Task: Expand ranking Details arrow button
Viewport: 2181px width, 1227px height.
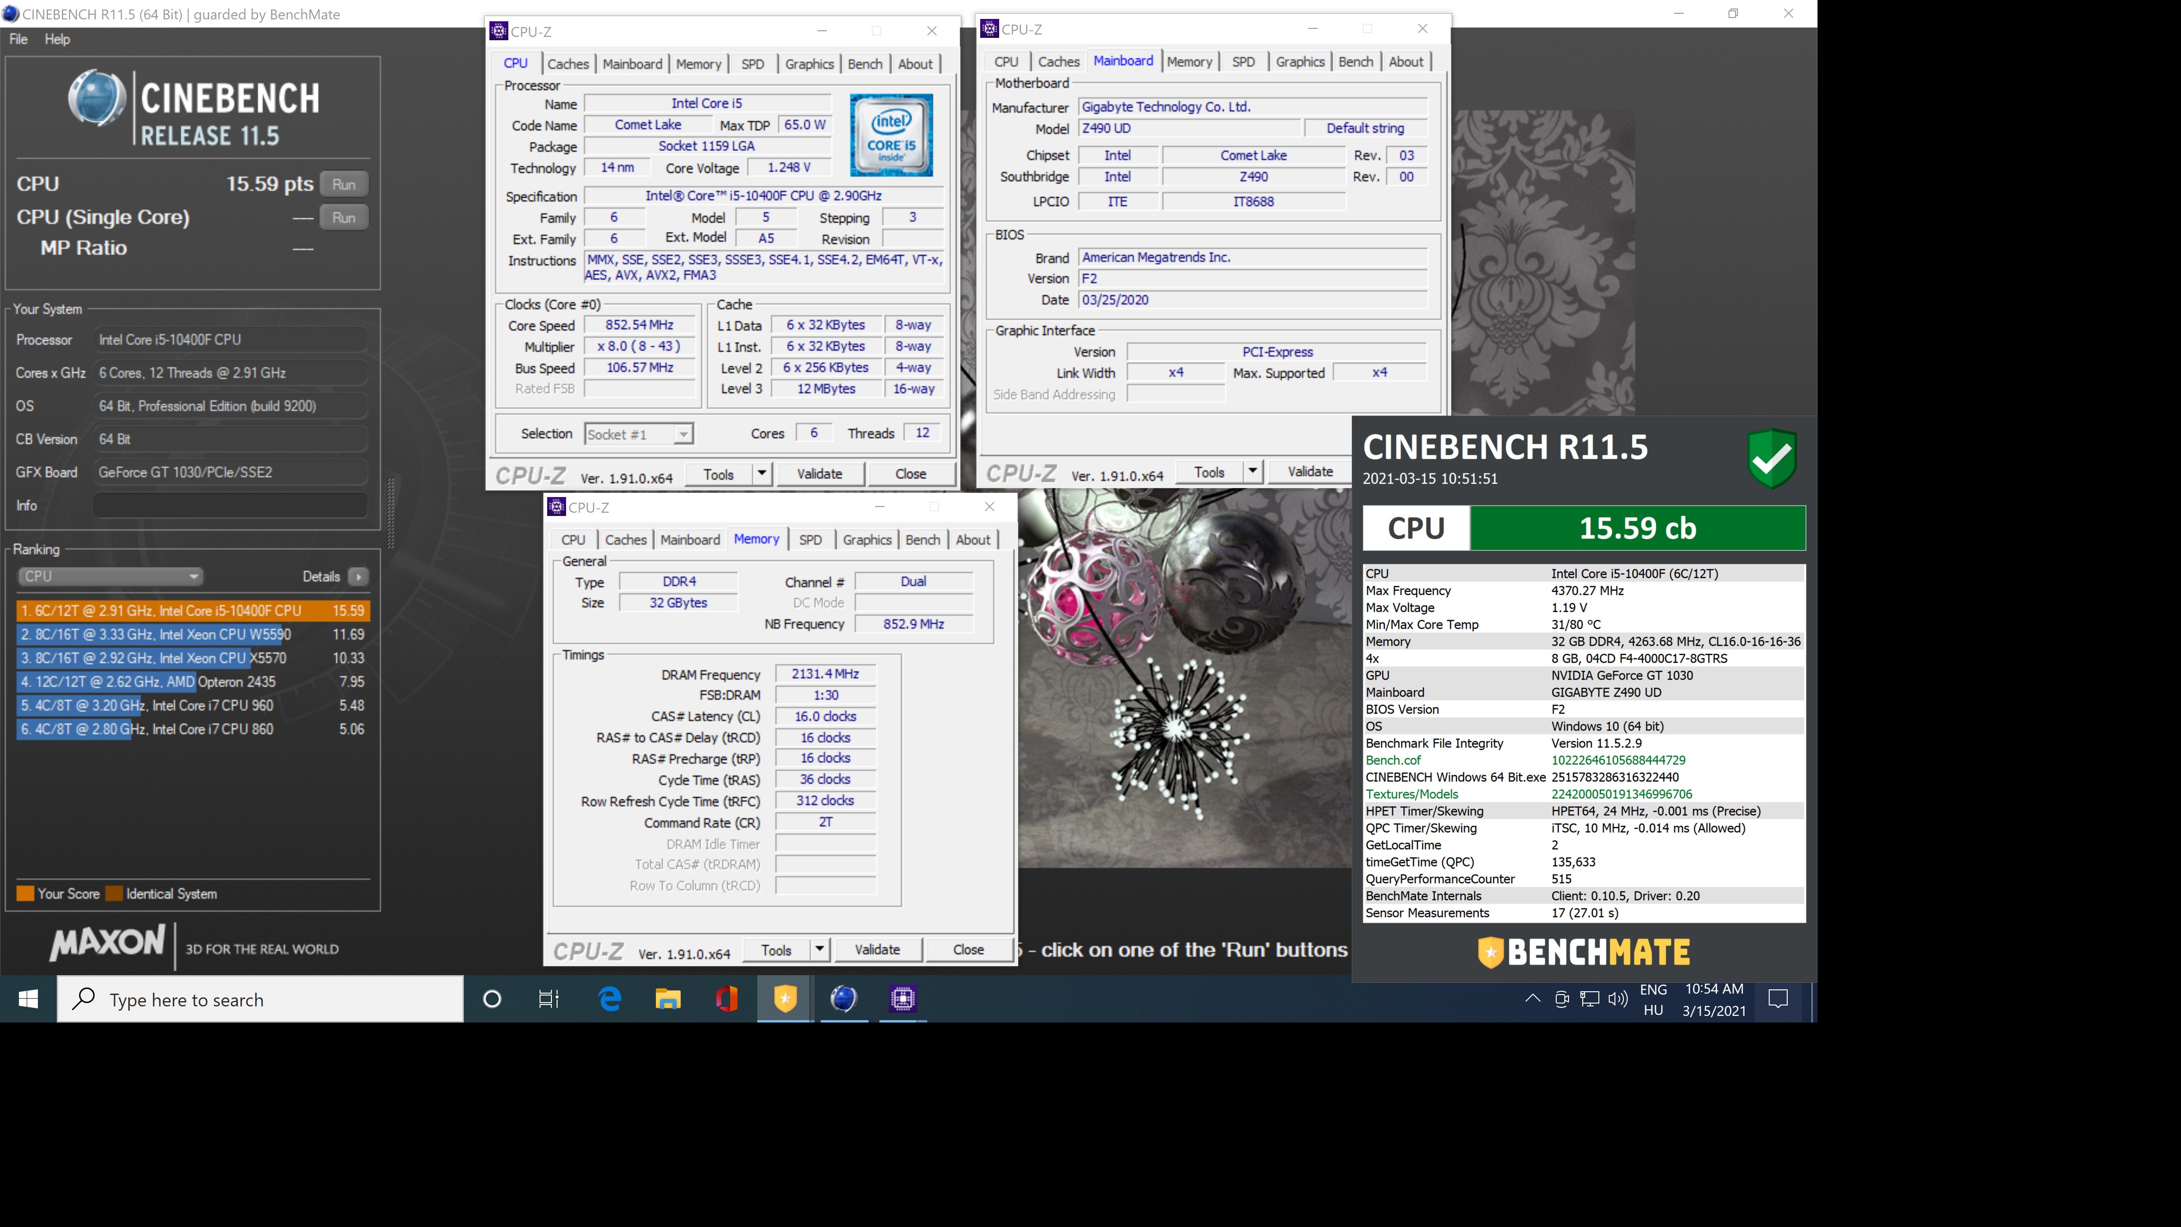Action: point(359,577)
